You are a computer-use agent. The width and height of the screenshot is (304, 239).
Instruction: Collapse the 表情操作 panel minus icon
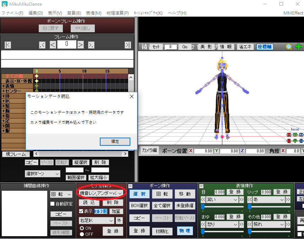(x=201, y=186)
